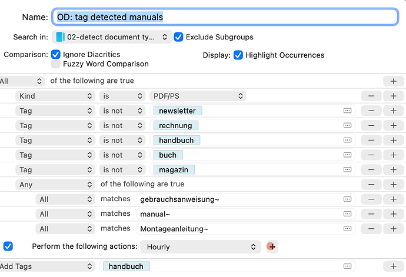Screen dimensions: 406x277
Task: Click the ellipsis button in magazin field
Action: click(347, 170)
